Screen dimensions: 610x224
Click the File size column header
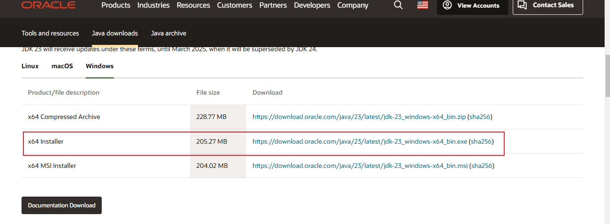click(x=208, y=92)
